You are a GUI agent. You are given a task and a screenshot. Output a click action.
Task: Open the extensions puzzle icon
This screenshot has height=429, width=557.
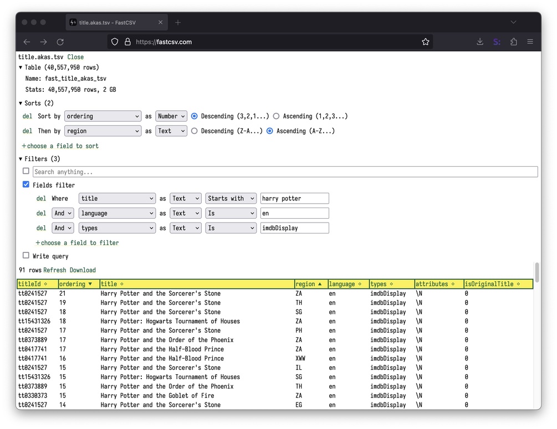tap(514, 42)
